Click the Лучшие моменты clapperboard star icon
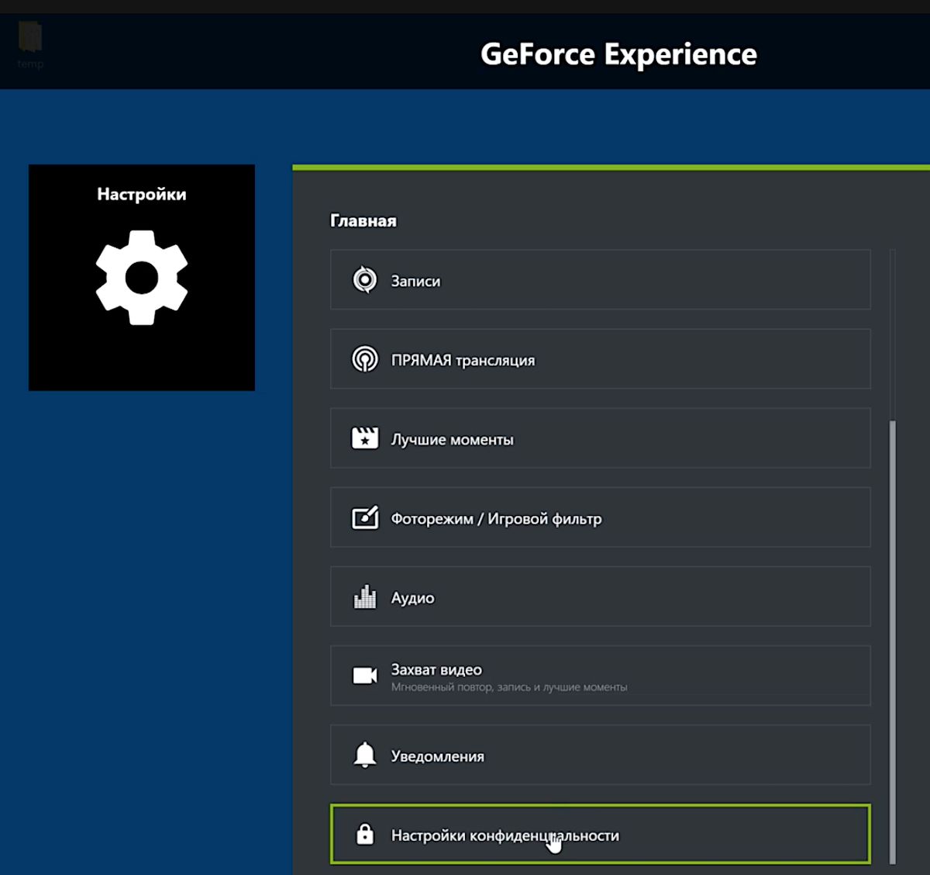 tap(365, 438)
